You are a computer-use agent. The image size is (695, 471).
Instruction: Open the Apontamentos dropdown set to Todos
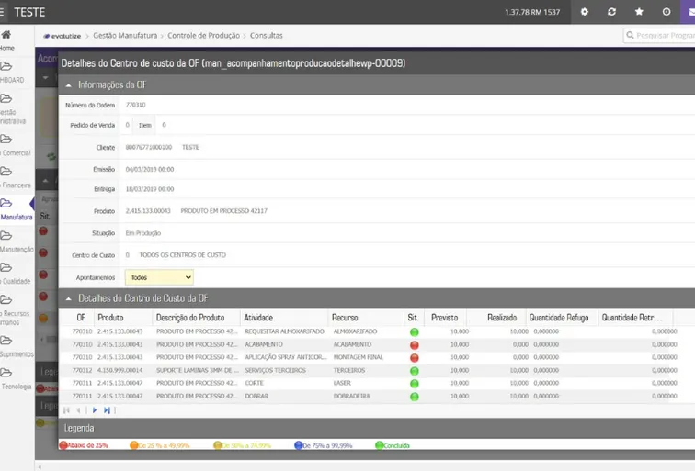(x=159, y=277)
